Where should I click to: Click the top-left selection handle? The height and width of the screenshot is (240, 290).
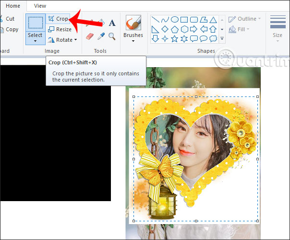pos(134,96)
